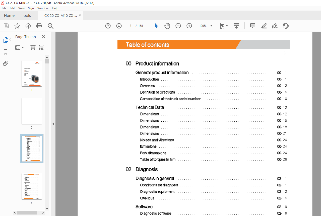Viewport: 321px width, 216px height.
Task: Select blank page 2 thumbnail
Action: click(32, 111)
